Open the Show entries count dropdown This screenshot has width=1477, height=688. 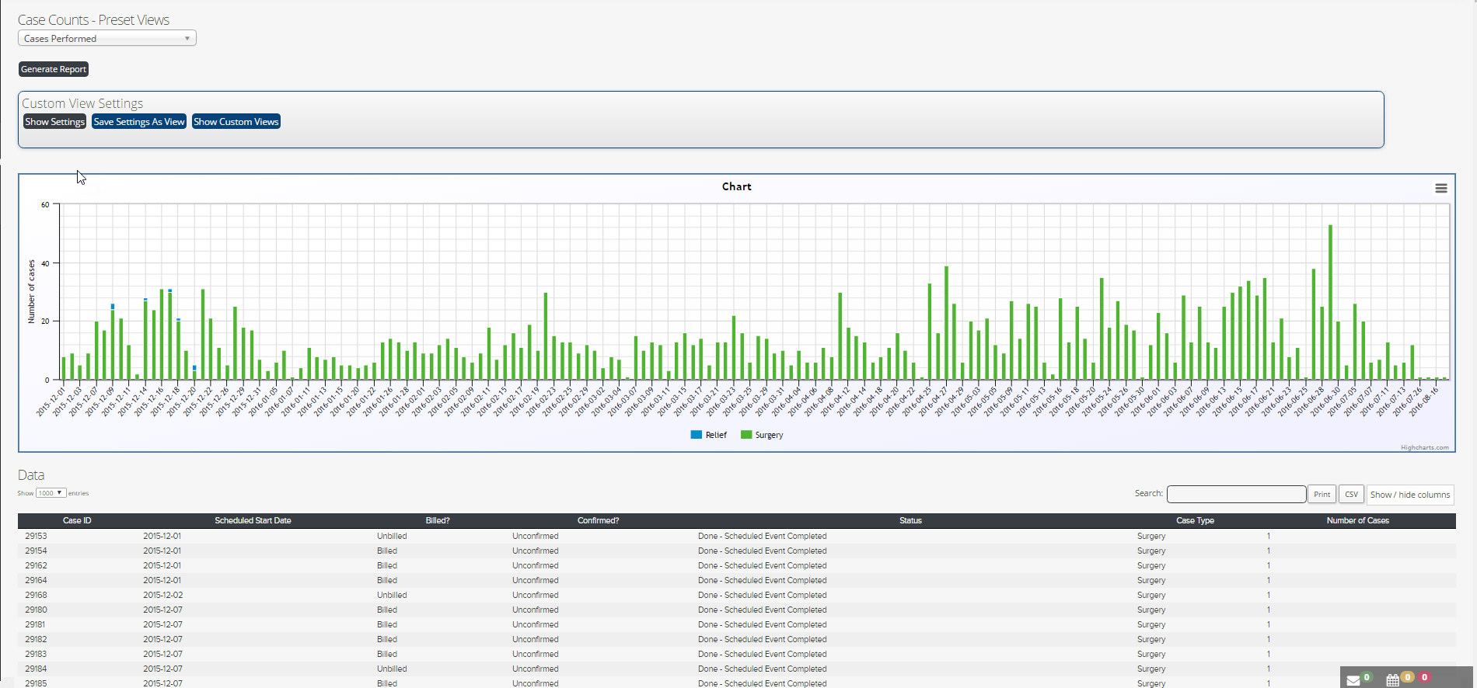[x=51, y=493]
